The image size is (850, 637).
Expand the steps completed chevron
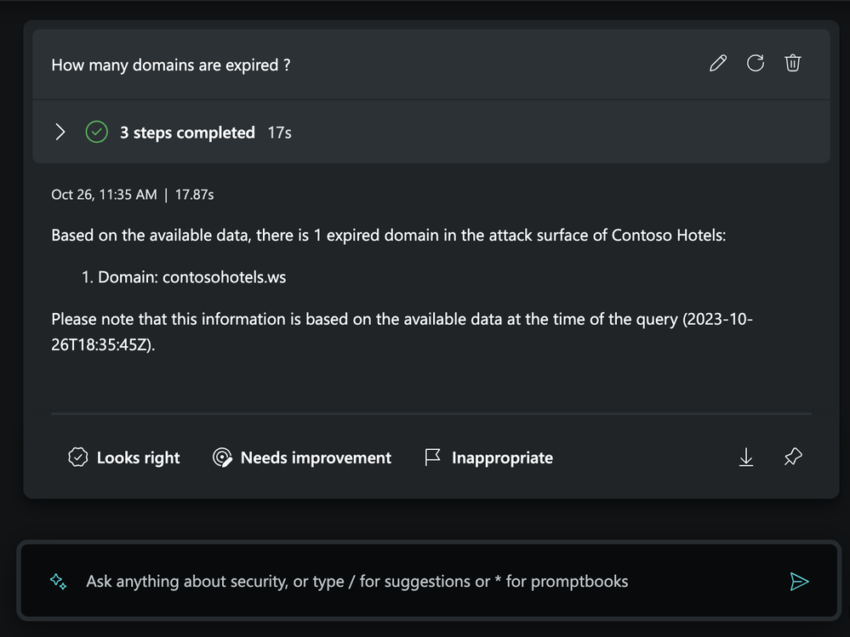60,132
